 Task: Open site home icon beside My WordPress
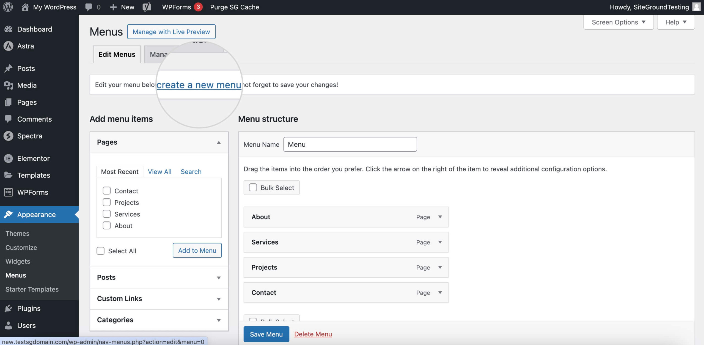tap(25, 7)
